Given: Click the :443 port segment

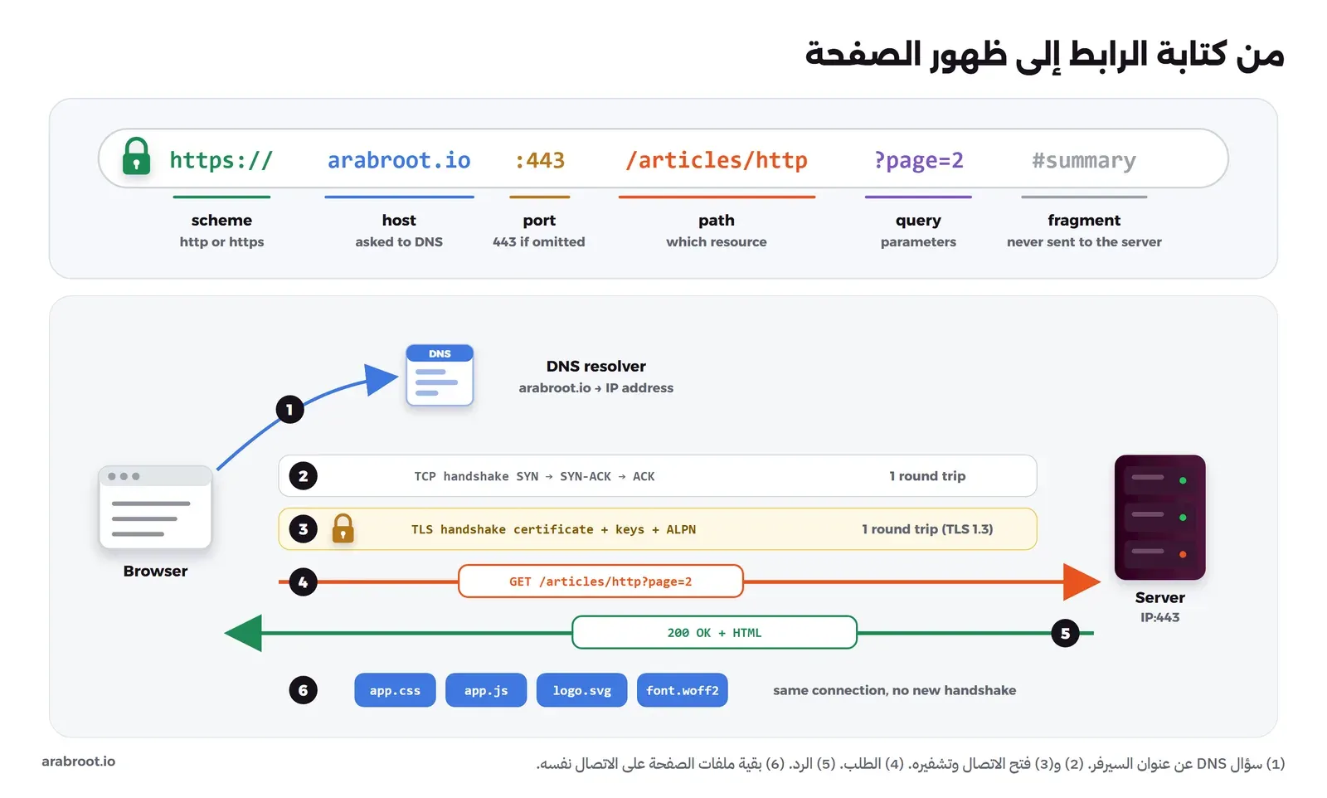Looking at the screenshot, I should pyautogui.click(x=539, y=160).
